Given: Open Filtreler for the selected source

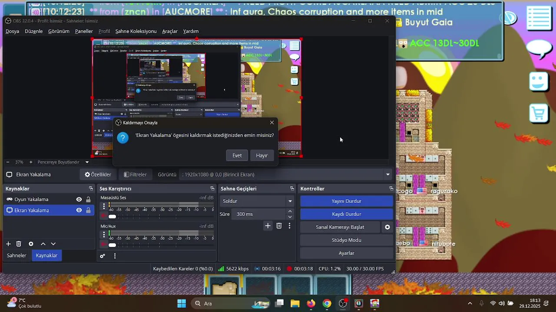Looking at the screenshot, I should (x=135, y=175).
